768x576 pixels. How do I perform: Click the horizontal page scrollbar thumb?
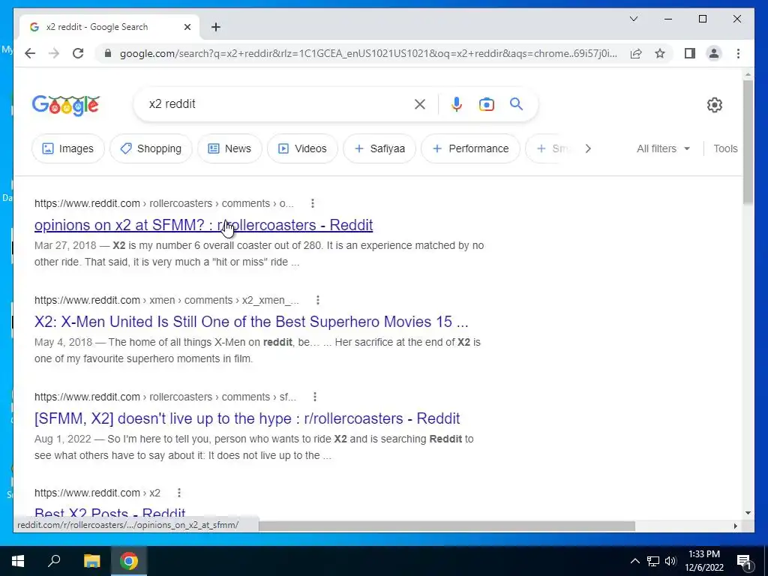(x=447, y=526)
